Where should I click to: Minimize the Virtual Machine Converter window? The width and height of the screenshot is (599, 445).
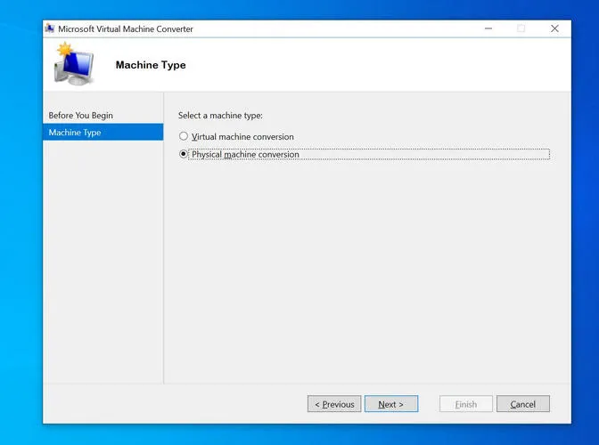488,28
